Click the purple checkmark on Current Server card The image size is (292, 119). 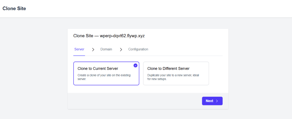point(136,65)
